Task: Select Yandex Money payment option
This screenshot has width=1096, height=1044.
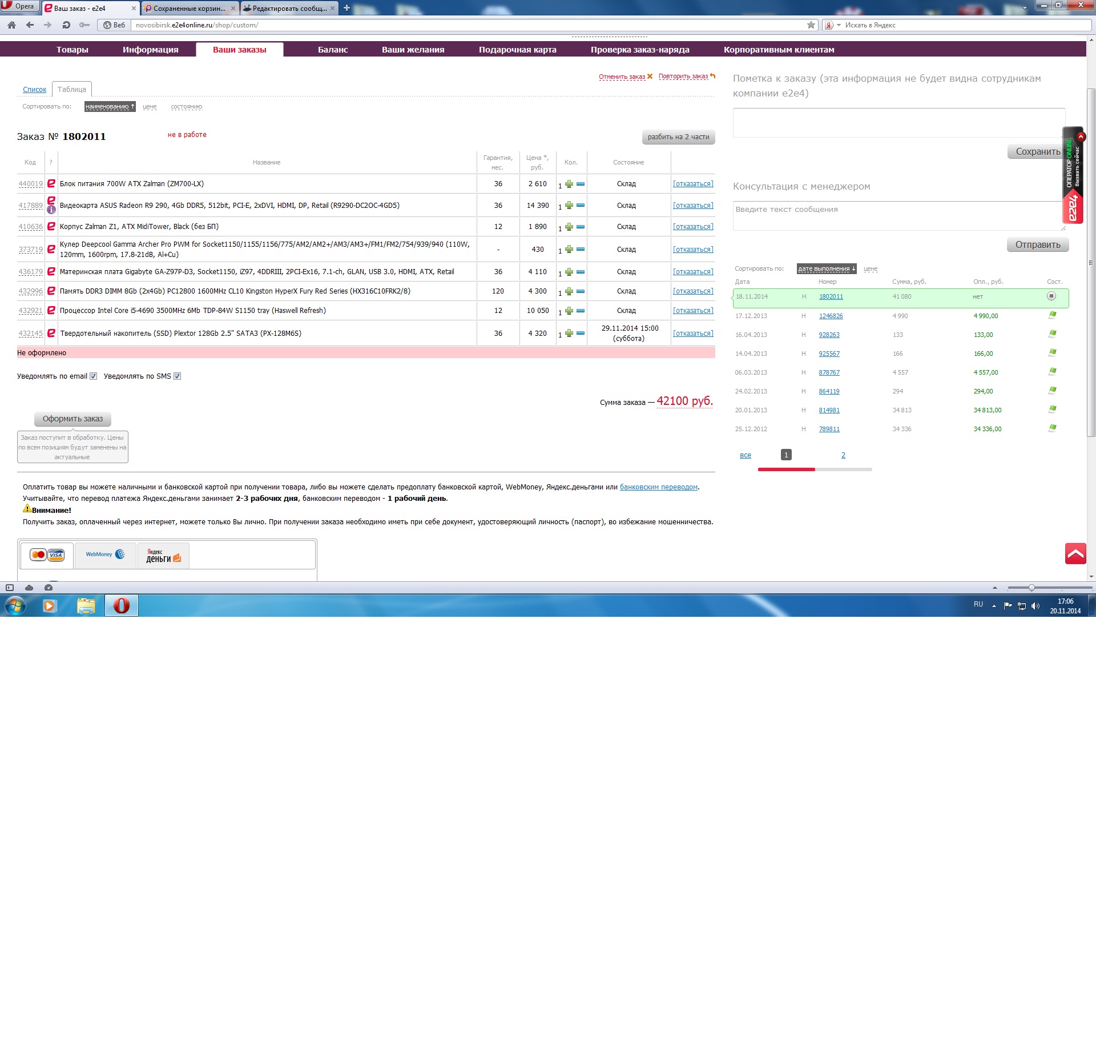Action: point(163,556)
